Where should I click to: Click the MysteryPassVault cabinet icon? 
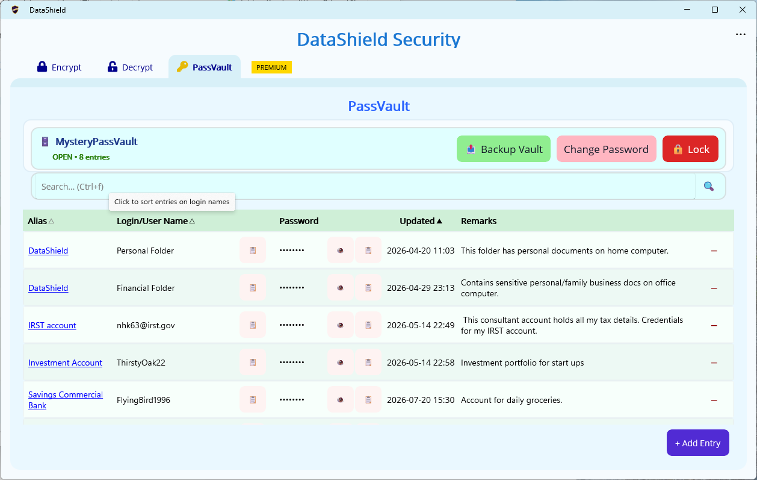pos(45,142)
